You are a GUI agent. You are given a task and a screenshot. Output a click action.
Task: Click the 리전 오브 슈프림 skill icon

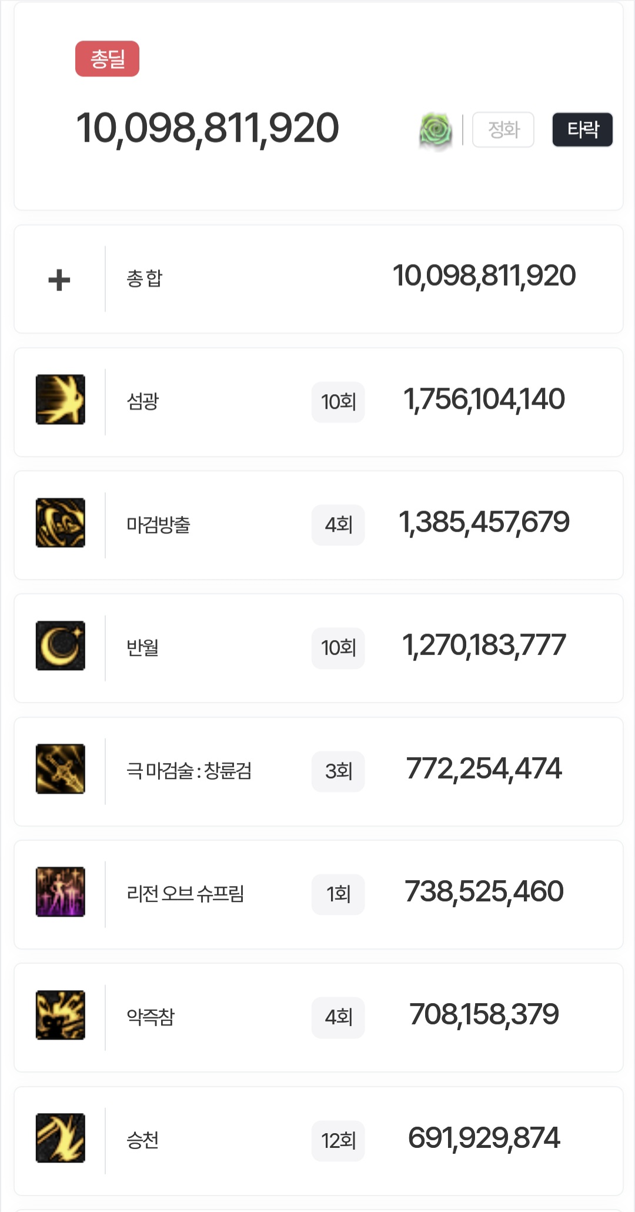(61, 892)
